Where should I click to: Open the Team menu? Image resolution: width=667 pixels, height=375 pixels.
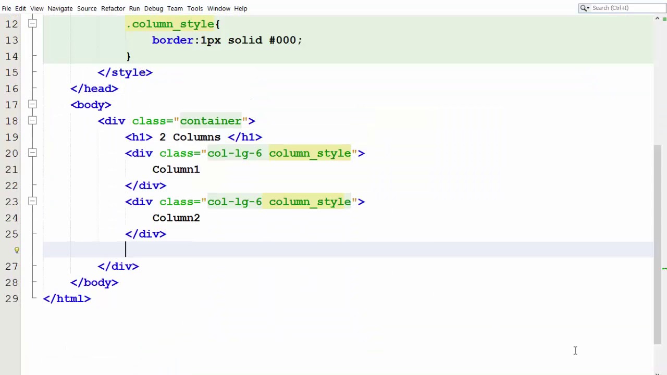click(x=175, y=8)
